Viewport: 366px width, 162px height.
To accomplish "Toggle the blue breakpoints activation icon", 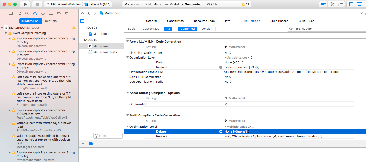I will (x=91, y=144).
